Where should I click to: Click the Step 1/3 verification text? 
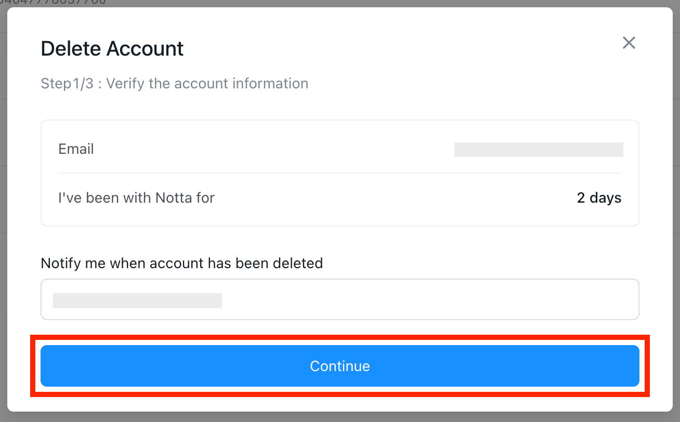[174, 83]
